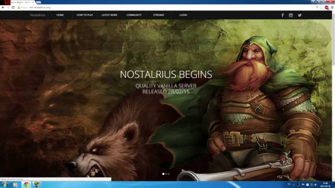Open the LATEST NEWS menu item
Screen dimensions: 335x188
click(109, 15)
